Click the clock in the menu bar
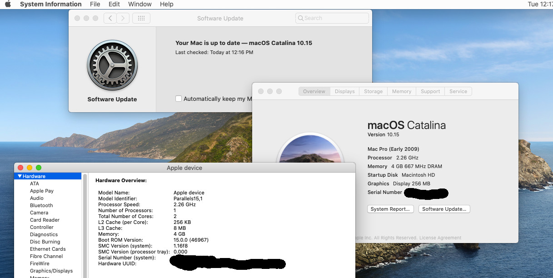This screenshot has width=553, height=278. click(540, 4)
